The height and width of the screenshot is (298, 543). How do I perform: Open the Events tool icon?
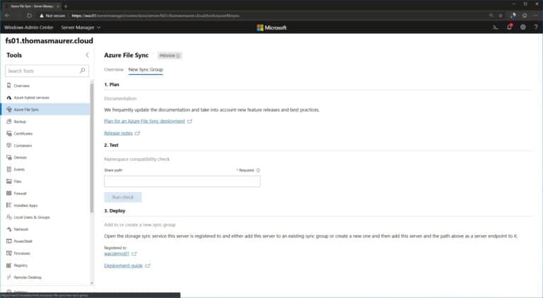click(9, 169)
